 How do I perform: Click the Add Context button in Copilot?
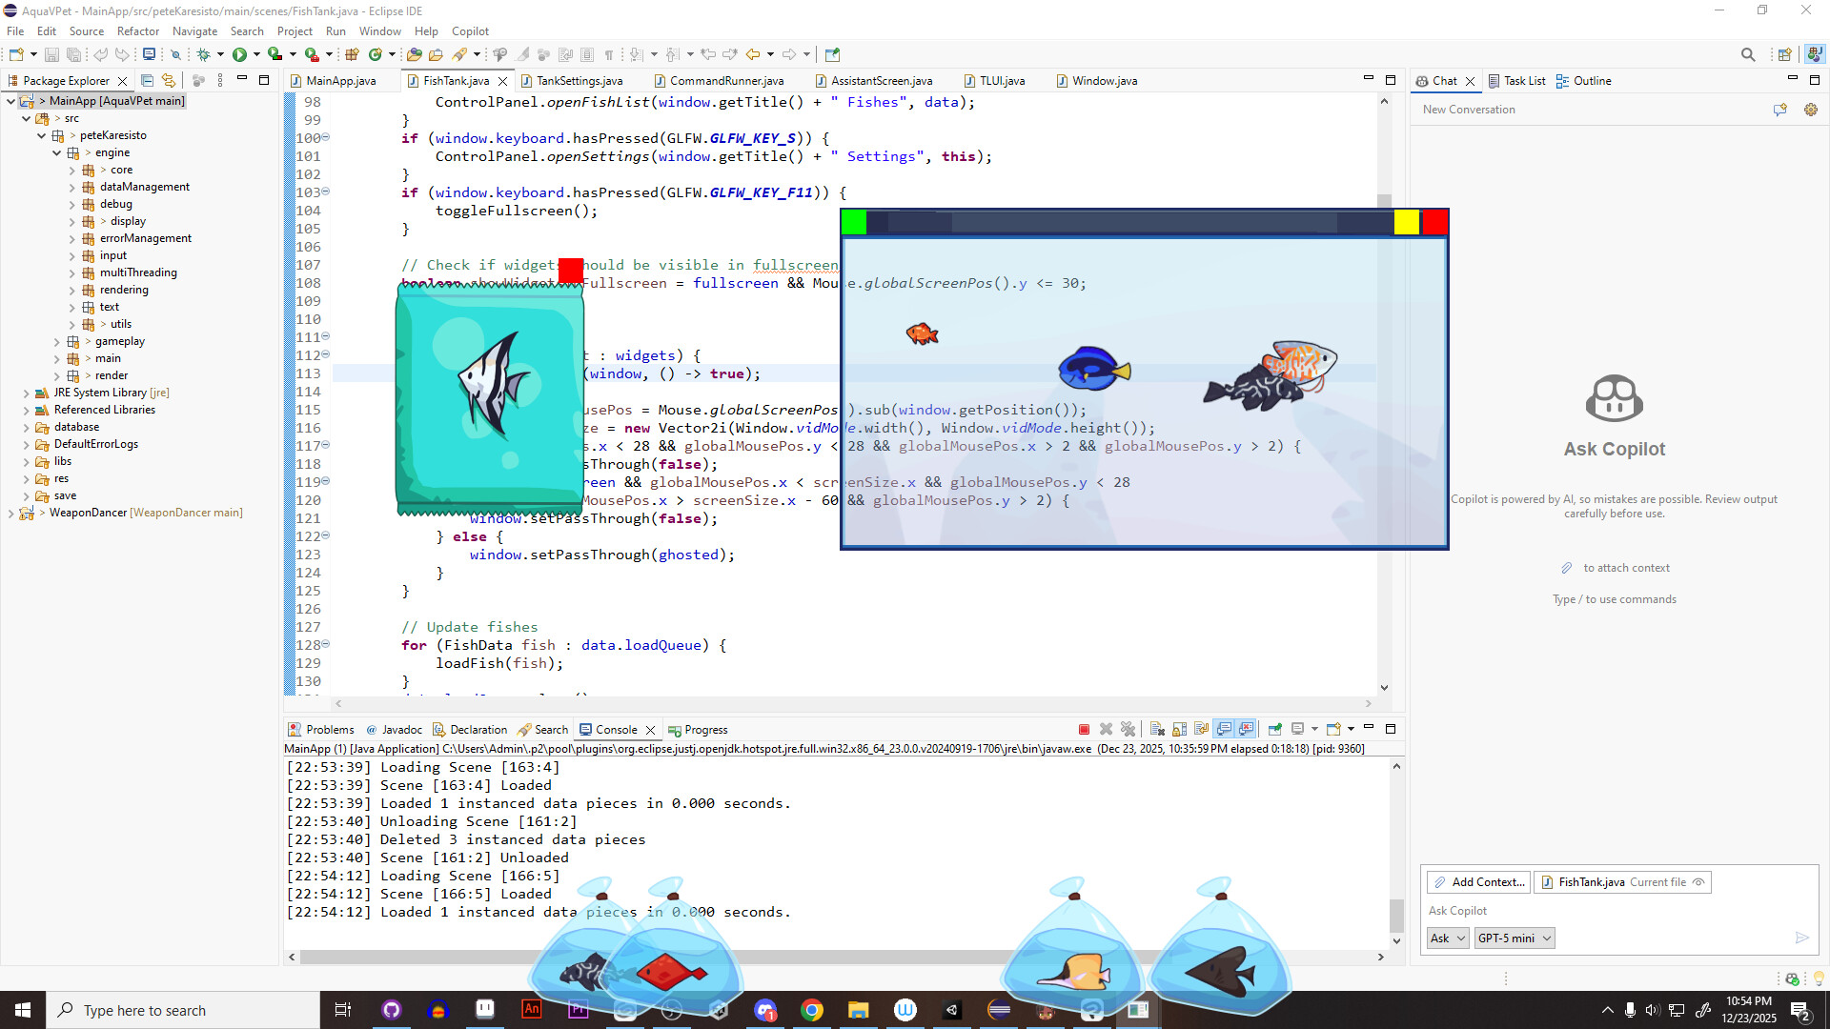(x=1477, y=882)
